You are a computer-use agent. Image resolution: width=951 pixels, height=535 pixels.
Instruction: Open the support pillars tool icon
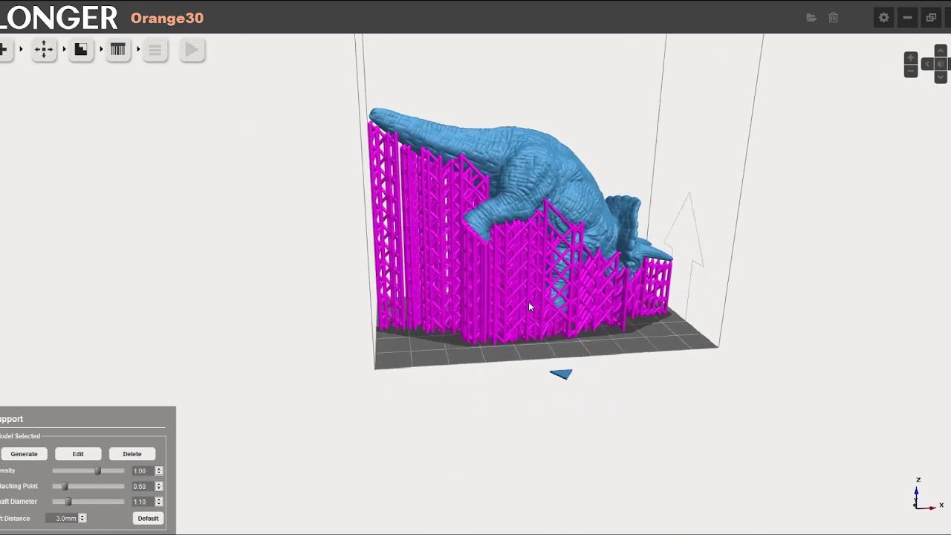(x=117, y=50)
